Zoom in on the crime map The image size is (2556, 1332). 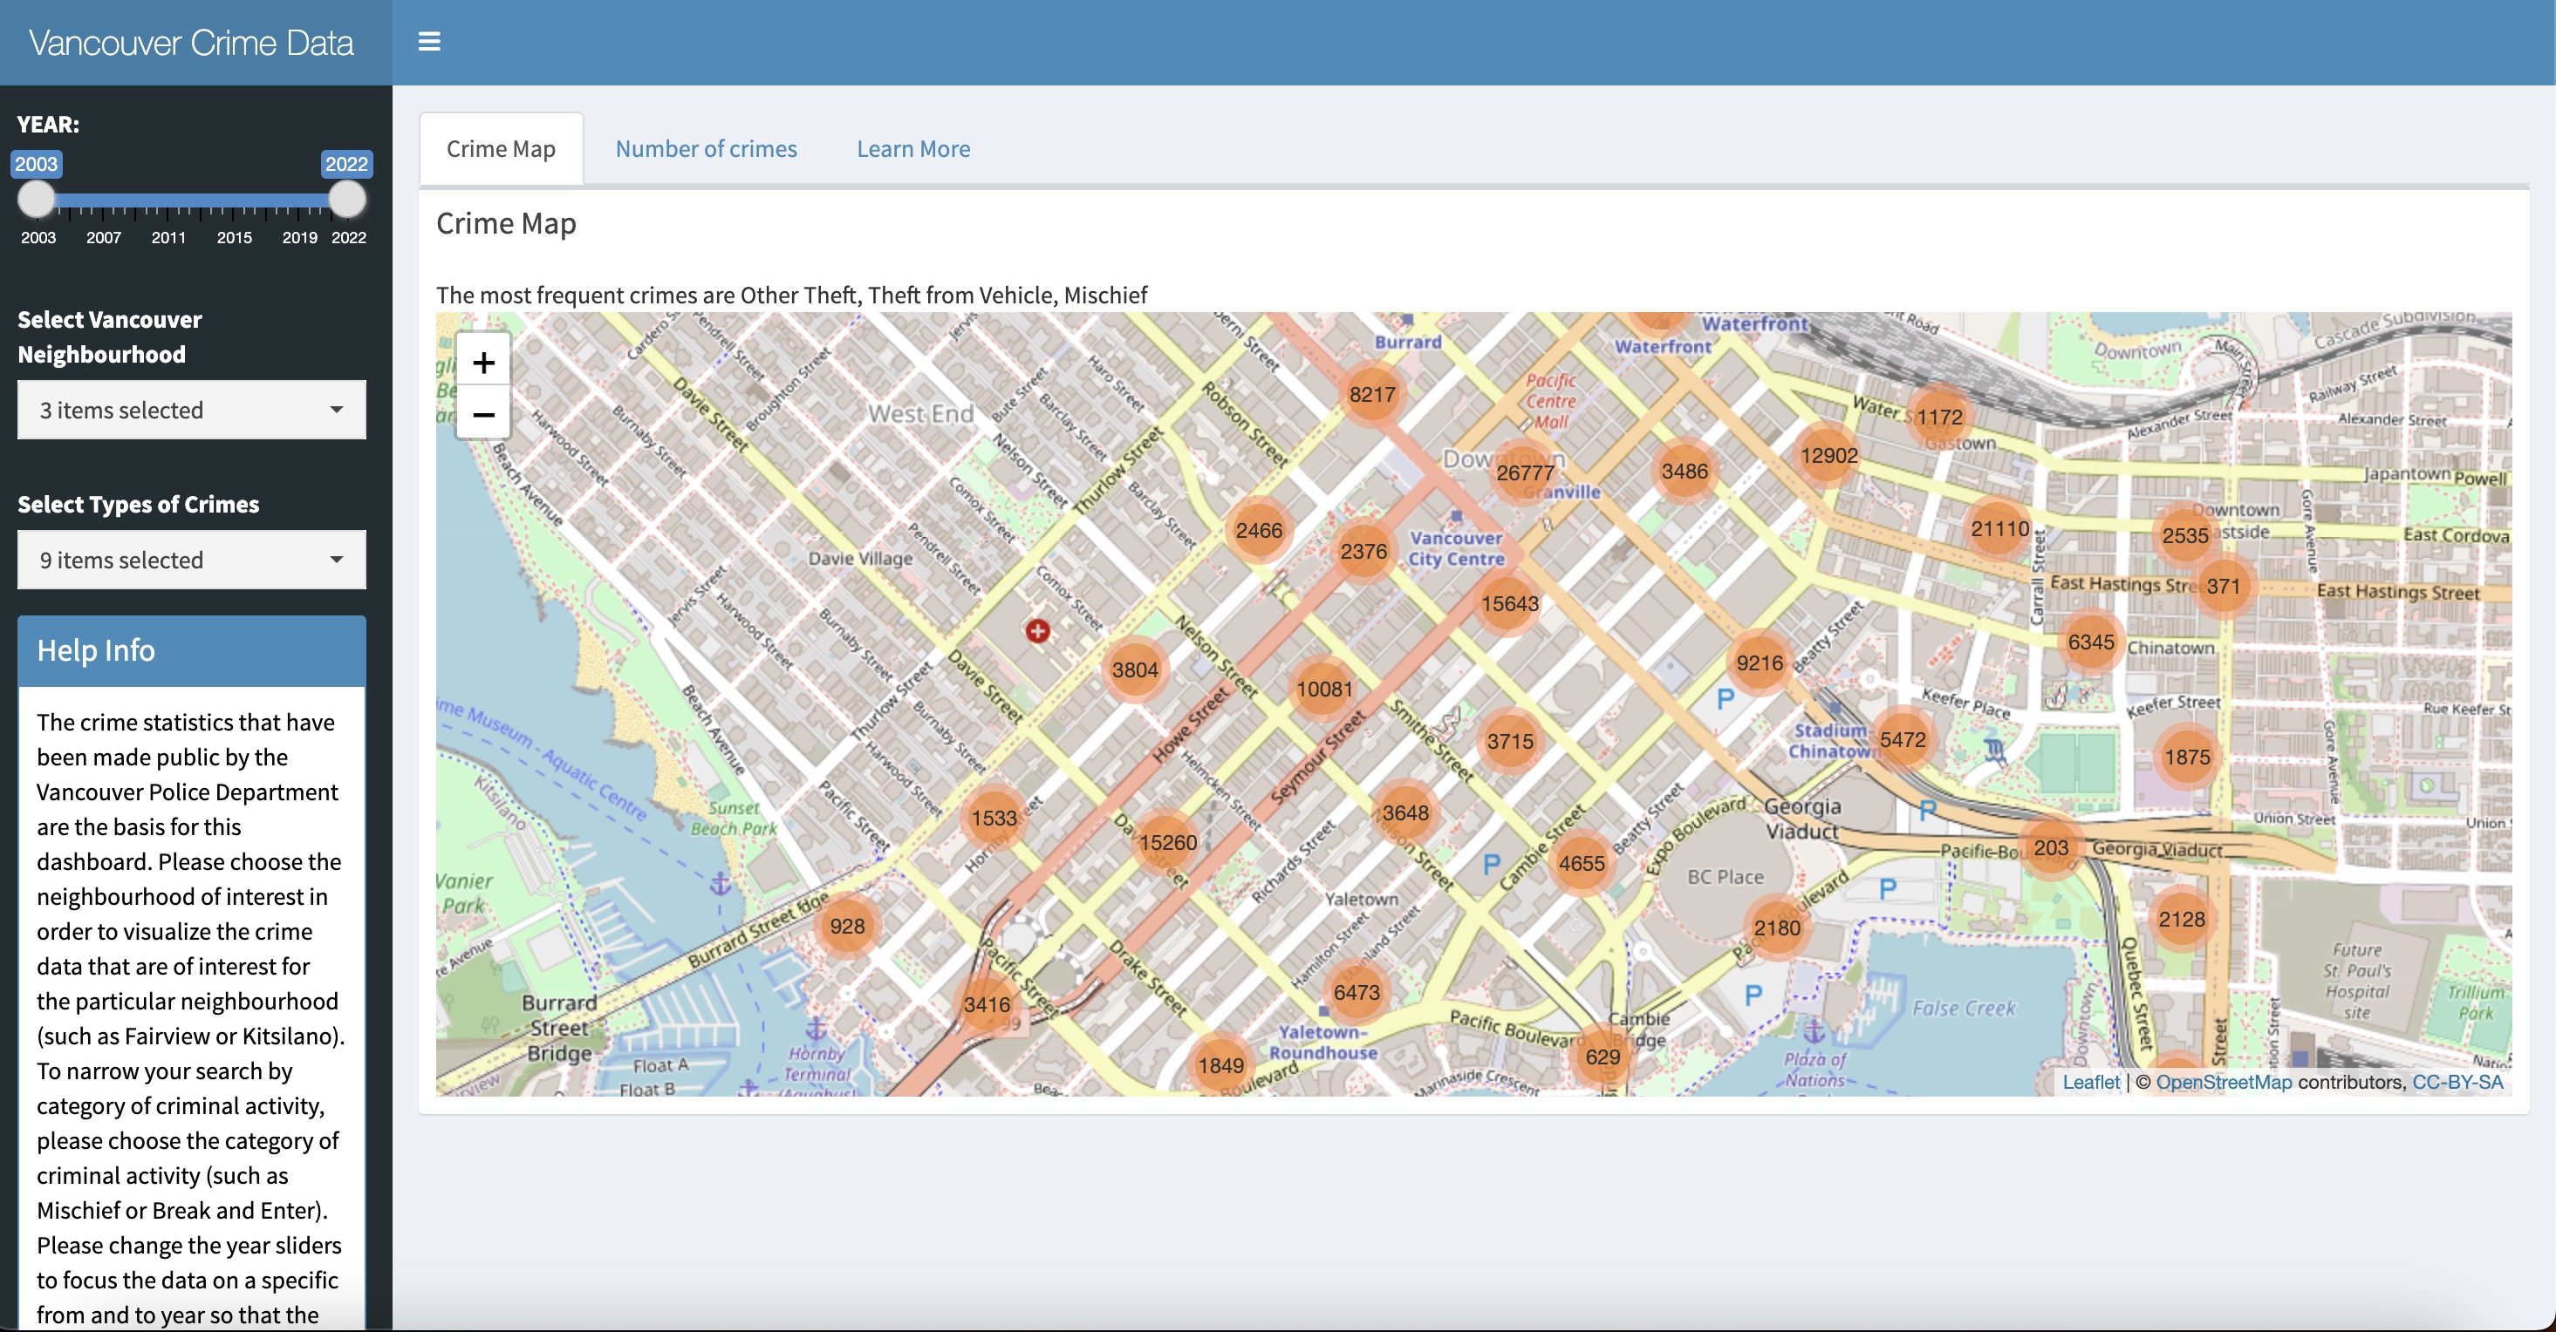(483, 362)
